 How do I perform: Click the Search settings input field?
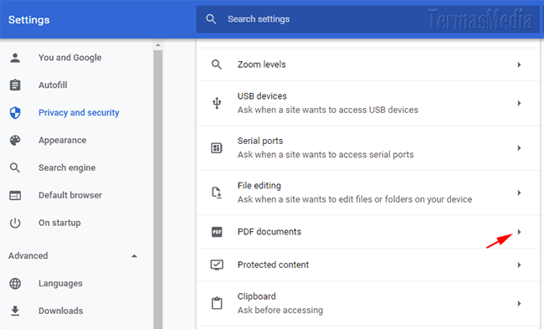coord(367,19)
